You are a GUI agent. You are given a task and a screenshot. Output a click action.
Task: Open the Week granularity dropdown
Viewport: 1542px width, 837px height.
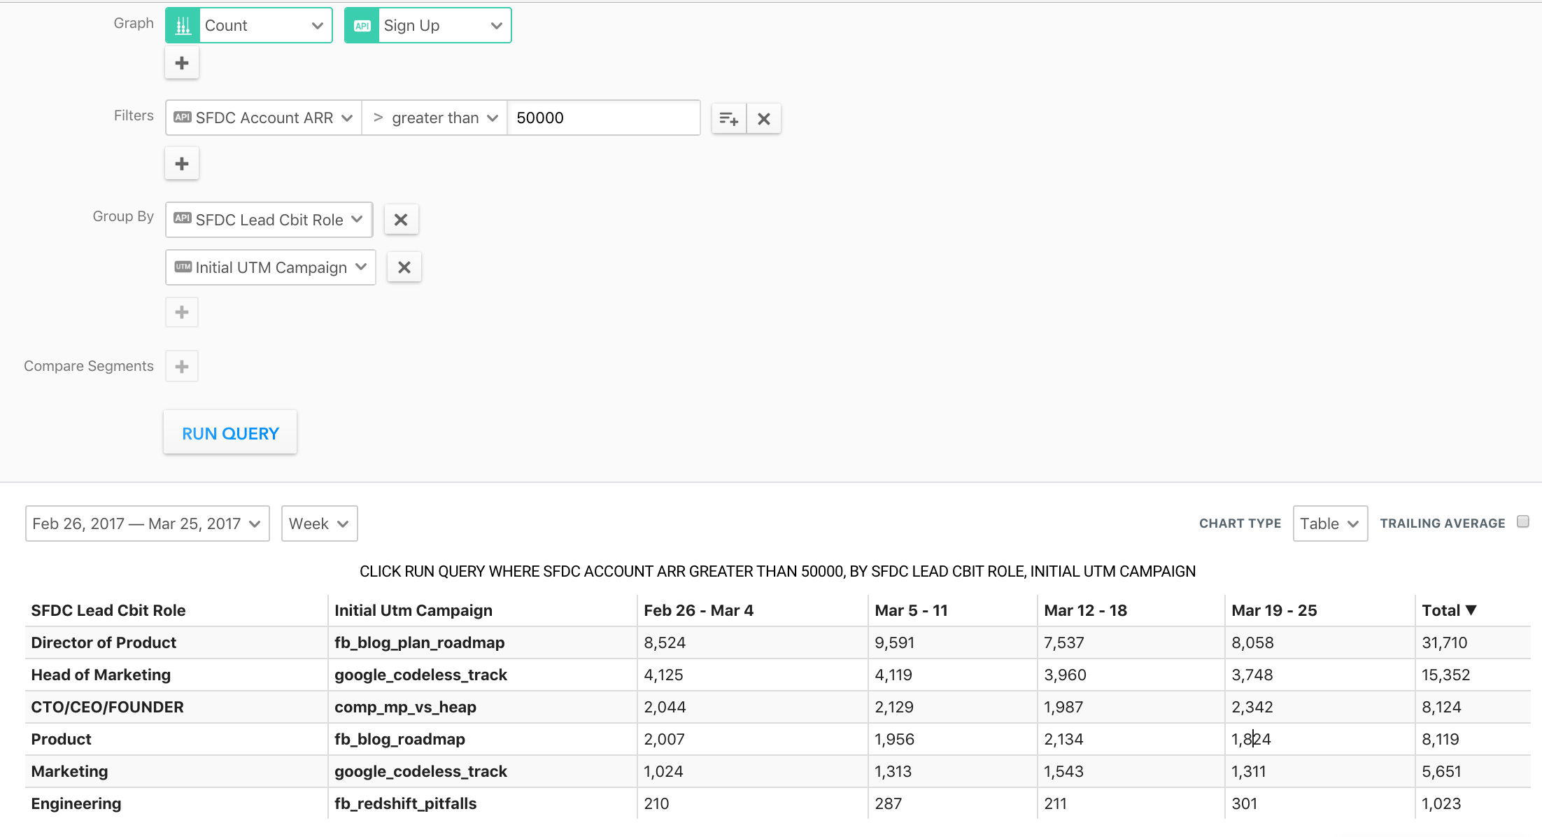coord(319,523)
